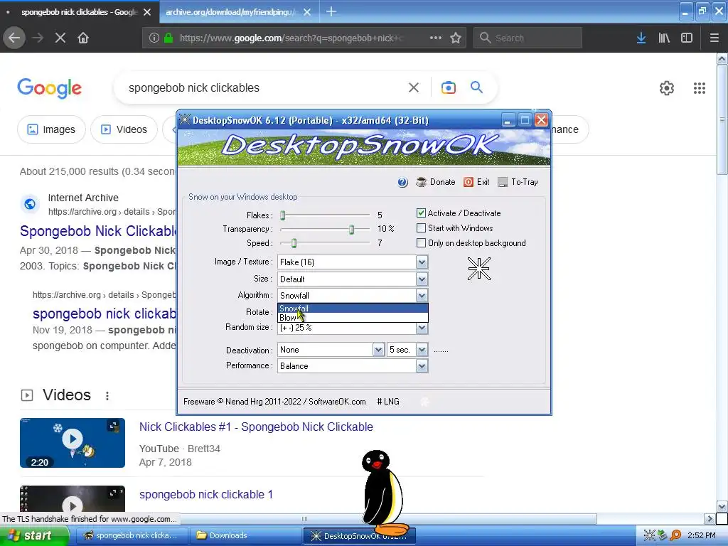The image size is (728, 546).
Task: Open the Firefox hamburger menu
Action: click(714, 38)
